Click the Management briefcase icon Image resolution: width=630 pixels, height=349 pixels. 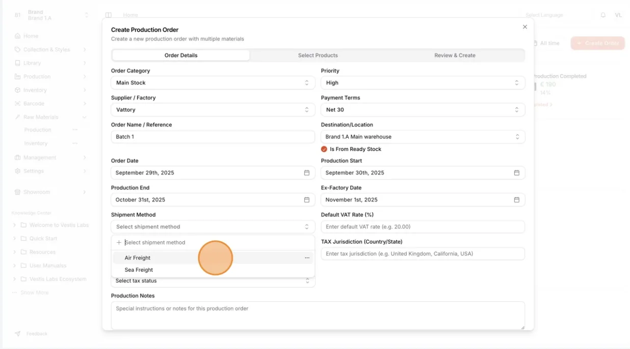18,158
